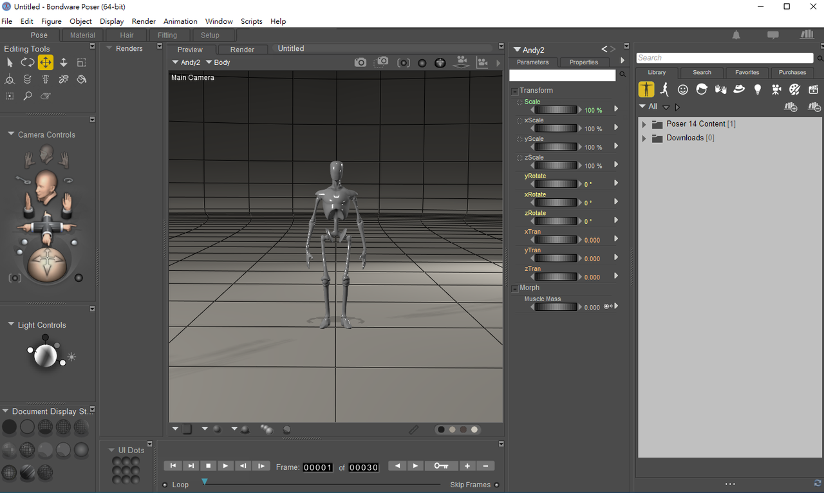
Task: Click the Muscle Mass morph dial slider
Action: coord(556,307)
